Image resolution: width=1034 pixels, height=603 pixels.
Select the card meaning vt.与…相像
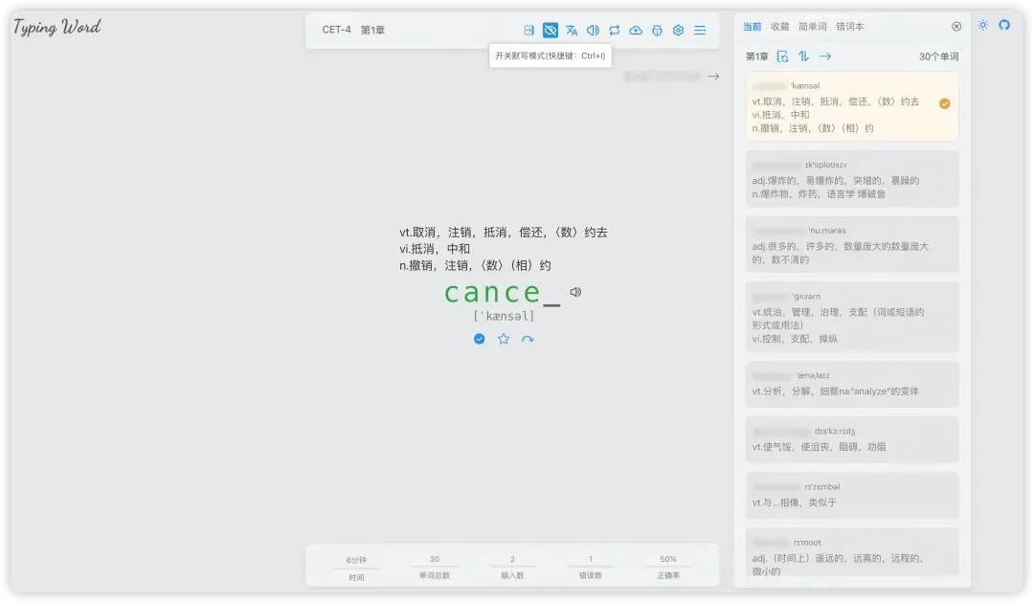point(852,495)
